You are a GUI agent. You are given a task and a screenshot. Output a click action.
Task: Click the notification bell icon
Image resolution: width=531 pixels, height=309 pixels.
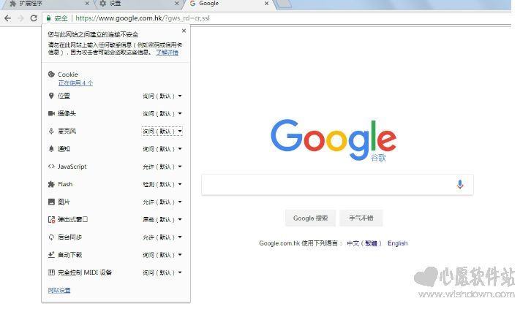tap(51, 149)
